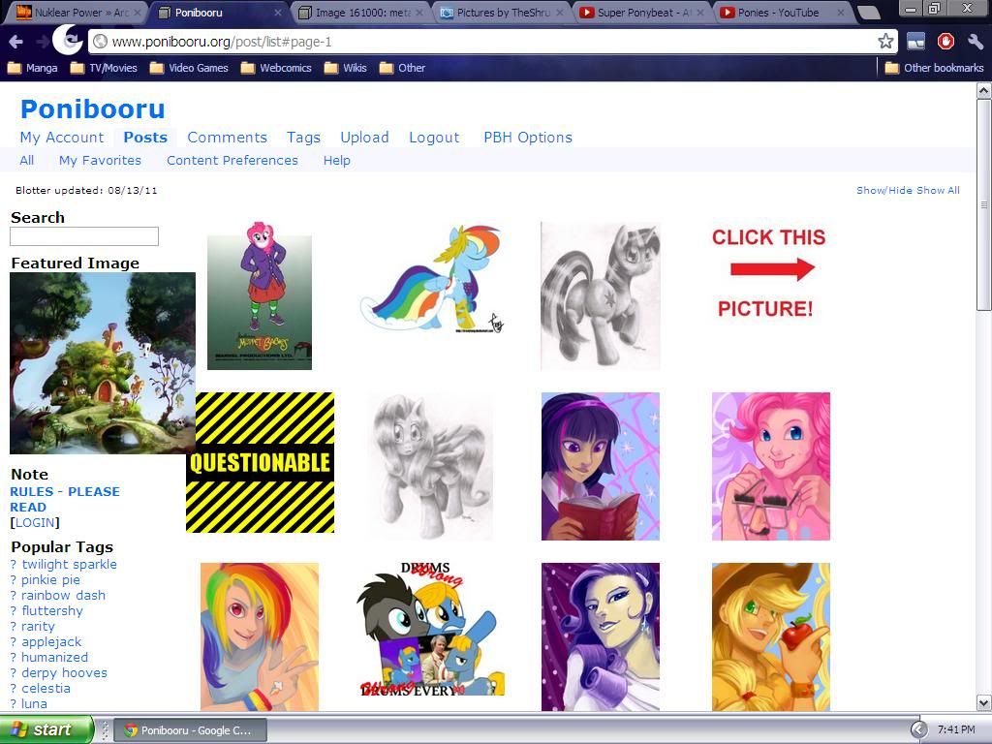Click the reload page button
The image size is (992, 744).
(x=68, y=40)
